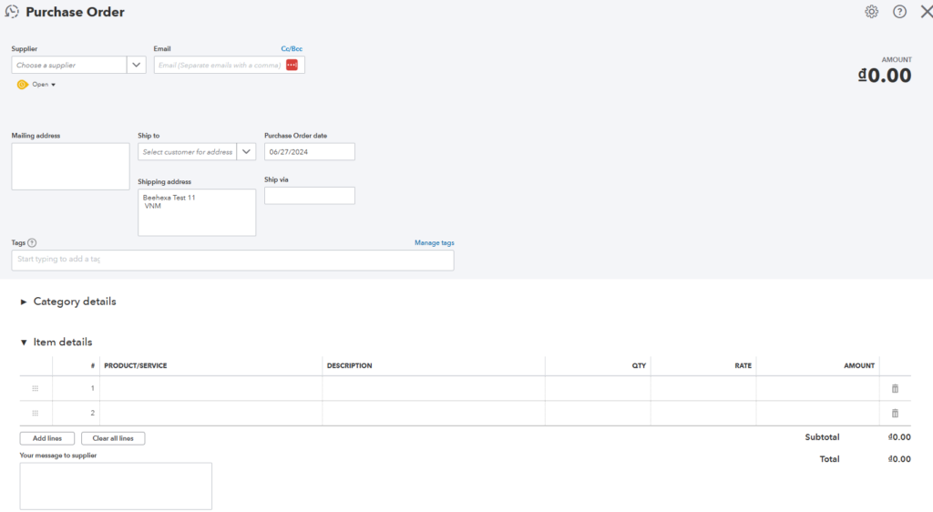
Task: Open the settings gear icon
Action: click(x=871, y=12)
